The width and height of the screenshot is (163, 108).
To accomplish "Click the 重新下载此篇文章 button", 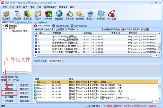I will (130, 29).
